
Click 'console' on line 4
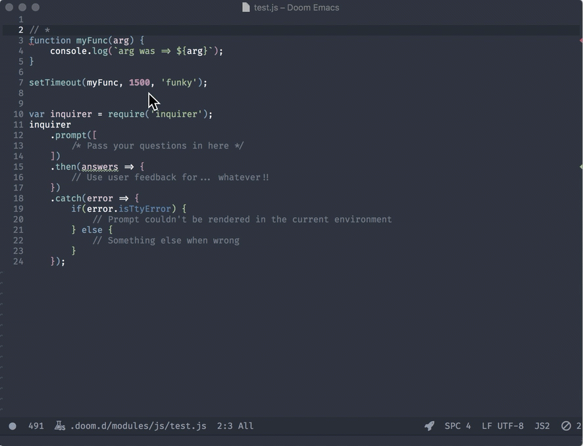(68, 51)
